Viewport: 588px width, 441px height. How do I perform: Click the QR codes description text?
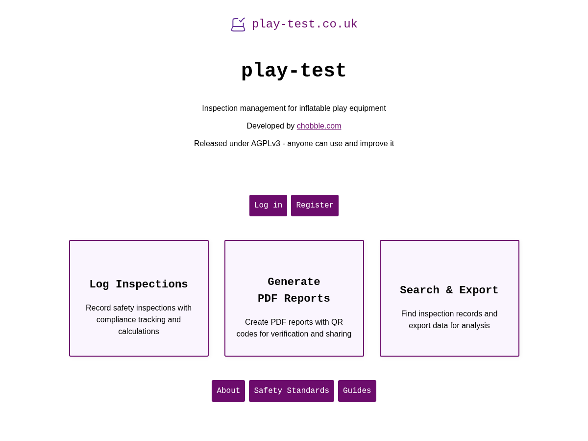click(294, 328)
